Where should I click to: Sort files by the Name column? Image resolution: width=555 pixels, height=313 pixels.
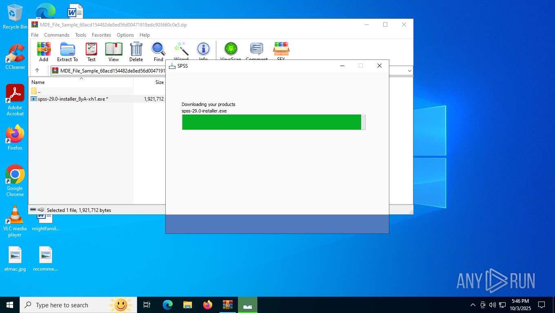click(81, 82)
